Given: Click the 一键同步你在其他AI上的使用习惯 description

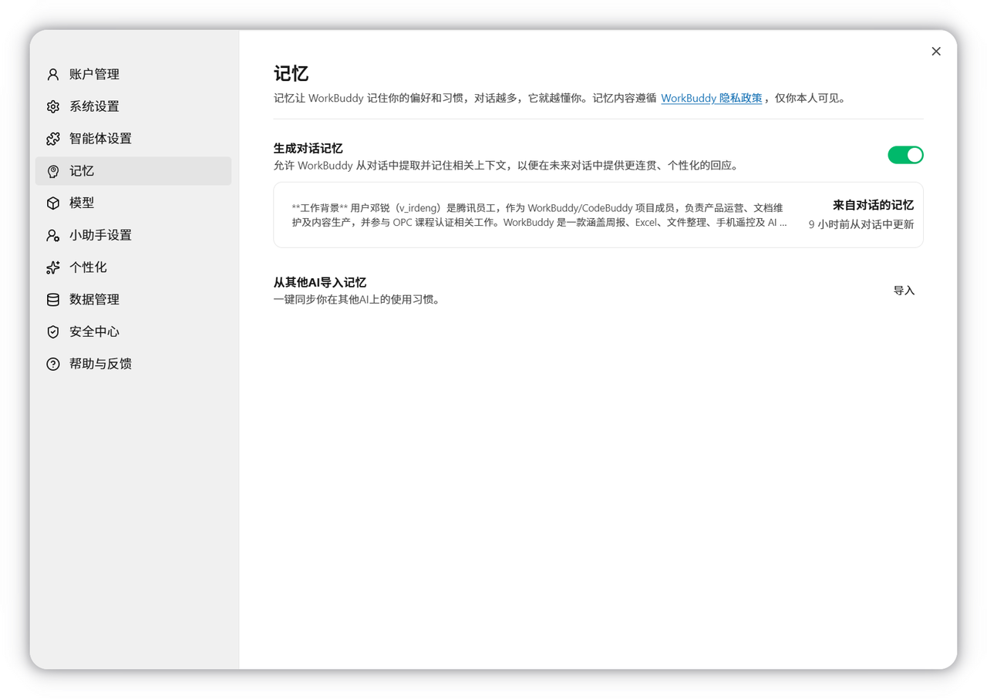Looking at the screenshot, I should [x=359, y=300].
